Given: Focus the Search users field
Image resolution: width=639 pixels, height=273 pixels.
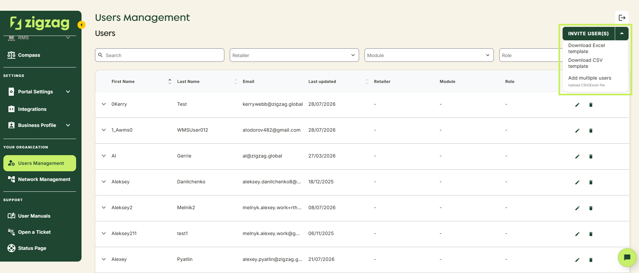Looking at the screenshot, I should point(160,55).
